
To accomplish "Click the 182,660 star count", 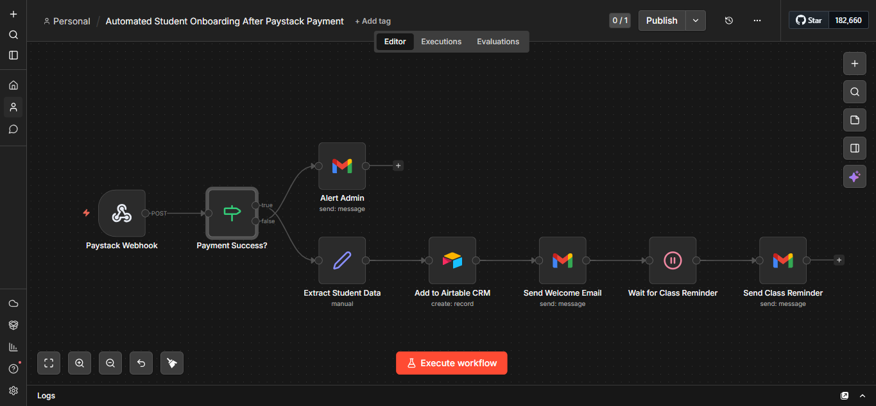I will point(848,21).
